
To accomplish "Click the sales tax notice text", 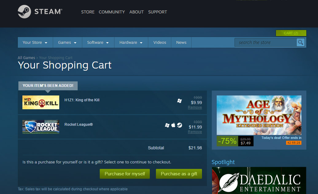I will click(x=73, y=189).
